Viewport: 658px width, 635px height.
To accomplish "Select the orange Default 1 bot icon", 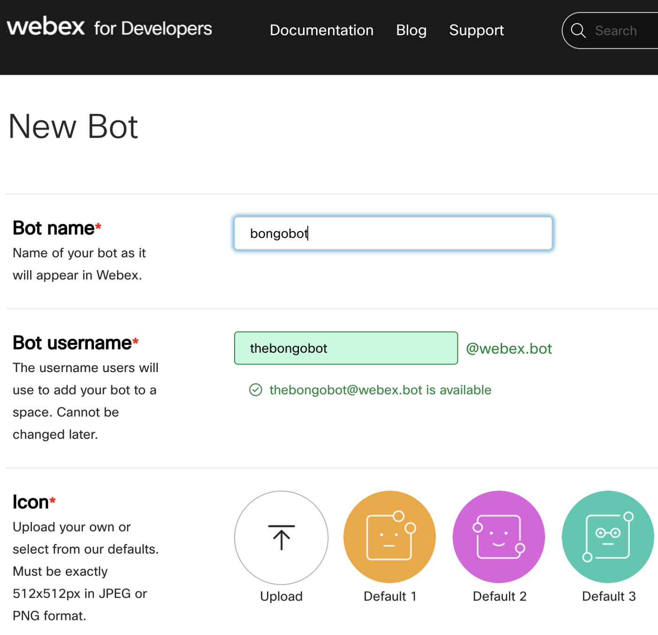I will [x=390, y=537].
